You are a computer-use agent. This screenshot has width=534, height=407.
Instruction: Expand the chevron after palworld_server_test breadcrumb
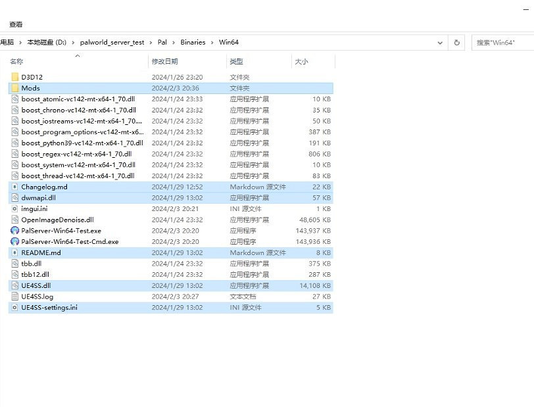151,43
